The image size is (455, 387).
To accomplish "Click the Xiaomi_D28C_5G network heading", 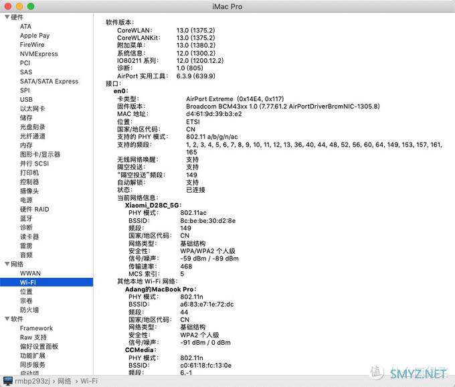I will point(153,205).
